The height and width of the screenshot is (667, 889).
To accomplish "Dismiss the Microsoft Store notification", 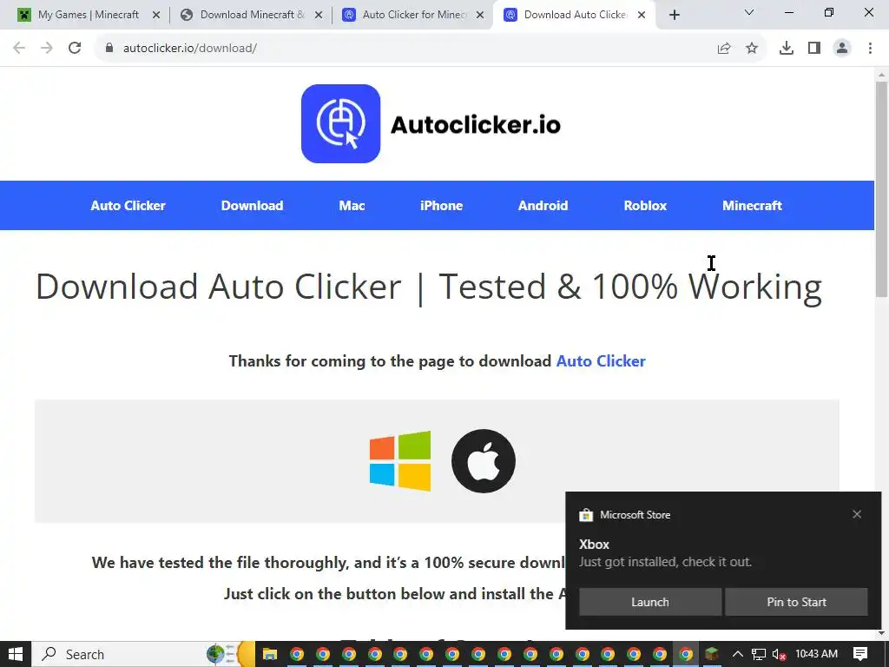I will pos(857,514).
